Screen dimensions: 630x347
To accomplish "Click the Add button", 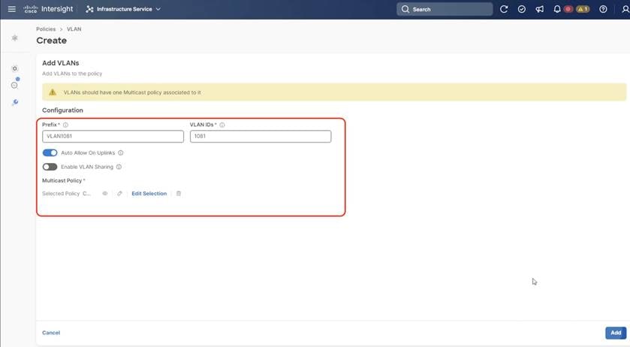I will click(616, 333).
